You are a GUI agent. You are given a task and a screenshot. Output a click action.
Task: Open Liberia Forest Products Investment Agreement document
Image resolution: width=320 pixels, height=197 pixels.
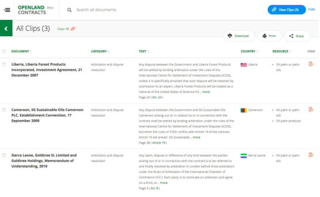click(47, 70)
